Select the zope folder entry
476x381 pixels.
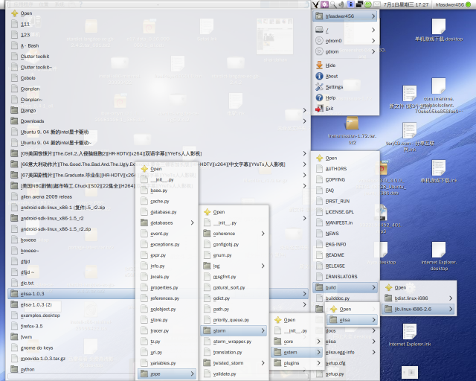click(167, 374)
